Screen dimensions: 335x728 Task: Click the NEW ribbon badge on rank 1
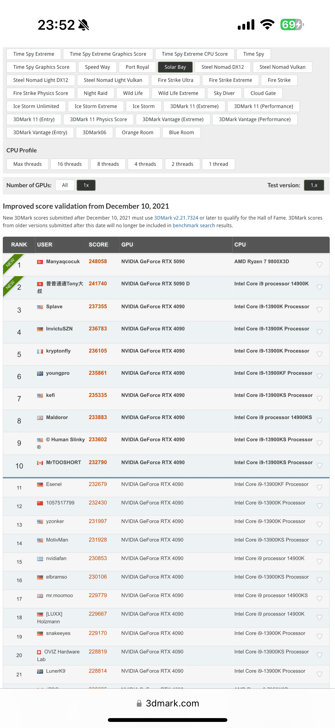point(11,262)
